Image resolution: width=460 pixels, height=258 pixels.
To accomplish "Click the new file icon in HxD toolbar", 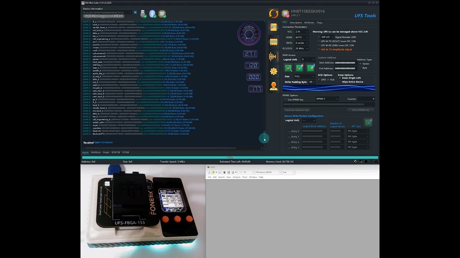I will [x=209, y=172].
